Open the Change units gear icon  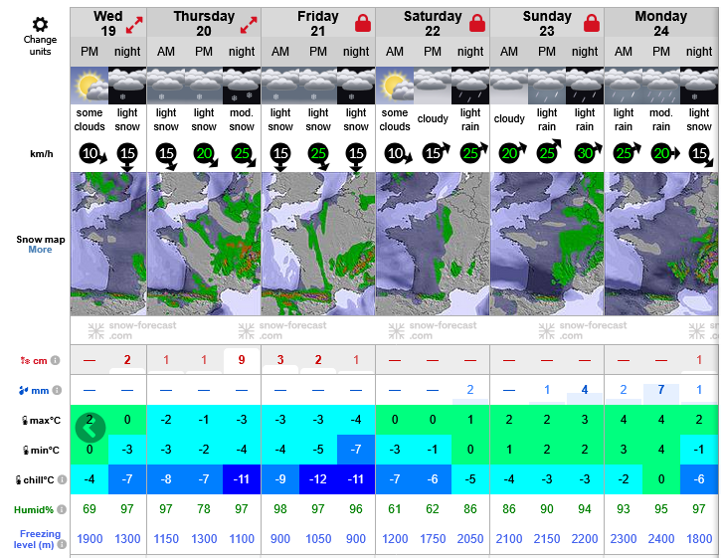click(x=40, y=24)
